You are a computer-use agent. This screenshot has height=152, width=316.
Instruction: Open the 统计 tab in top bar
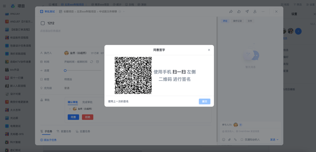pos(117,4)
